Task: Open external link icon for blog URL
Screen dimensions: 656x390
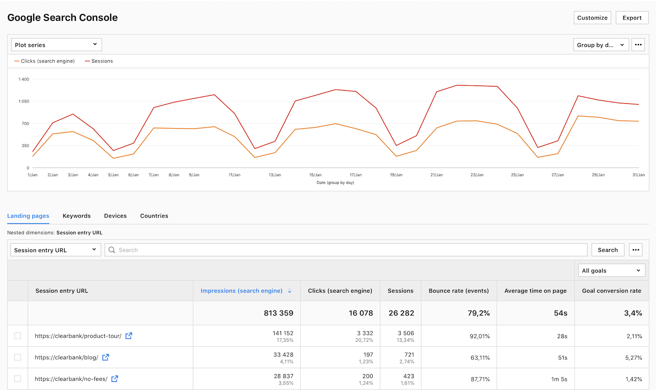Action: 106,357
